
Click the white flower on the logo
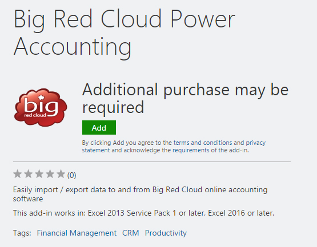[41, 98]
